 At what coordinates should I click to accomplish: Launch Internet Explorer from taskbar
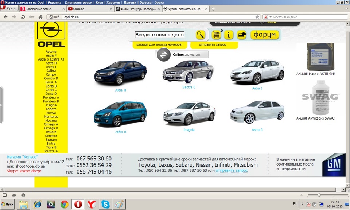point(37,204)
